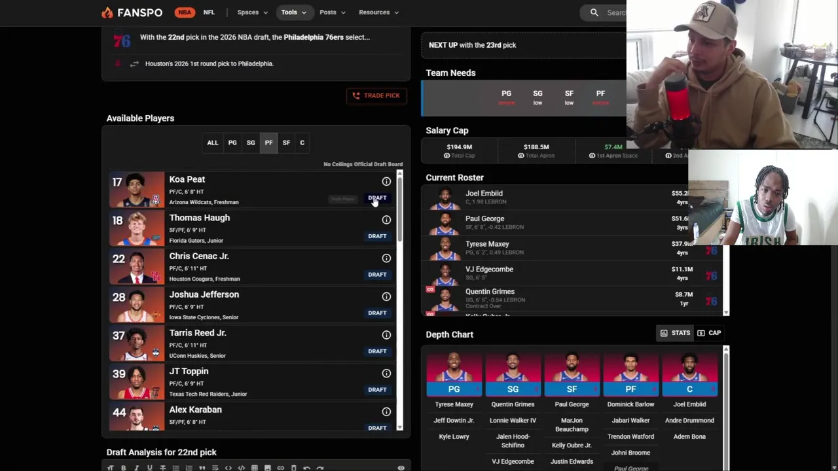
Task: Click the Bold icon in analysis editor
Action: 124,468
